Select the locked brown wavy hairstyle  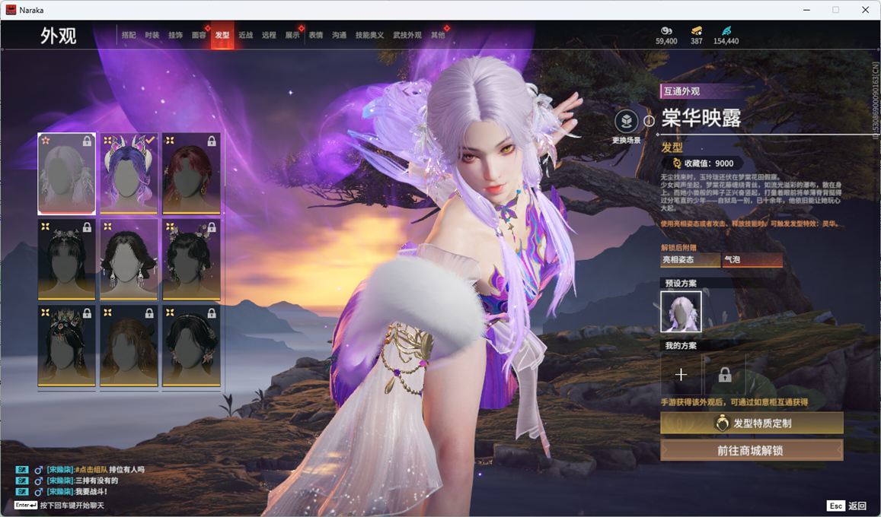pos(129,346)
